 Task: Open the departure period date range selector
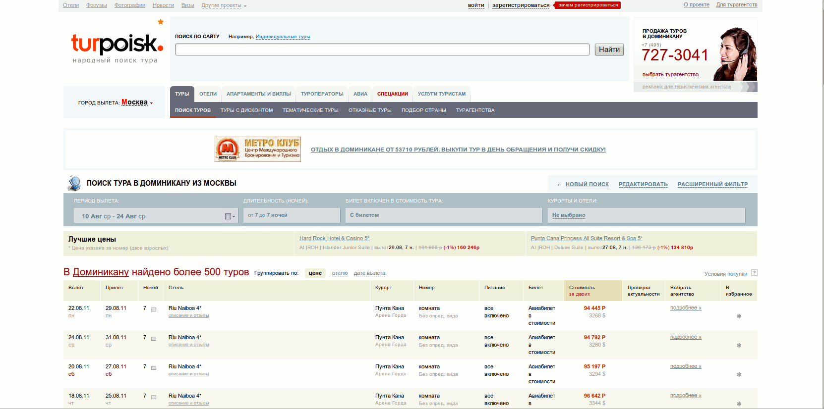[156, 216]
